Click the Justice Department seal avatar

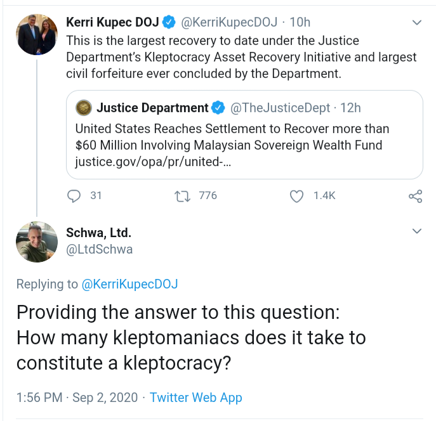(83, 108)
